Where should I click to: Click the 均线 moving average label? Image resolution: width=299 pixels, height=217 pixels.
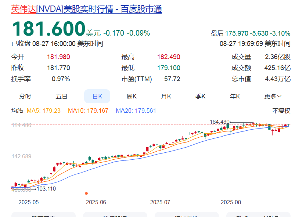(17, 111)
